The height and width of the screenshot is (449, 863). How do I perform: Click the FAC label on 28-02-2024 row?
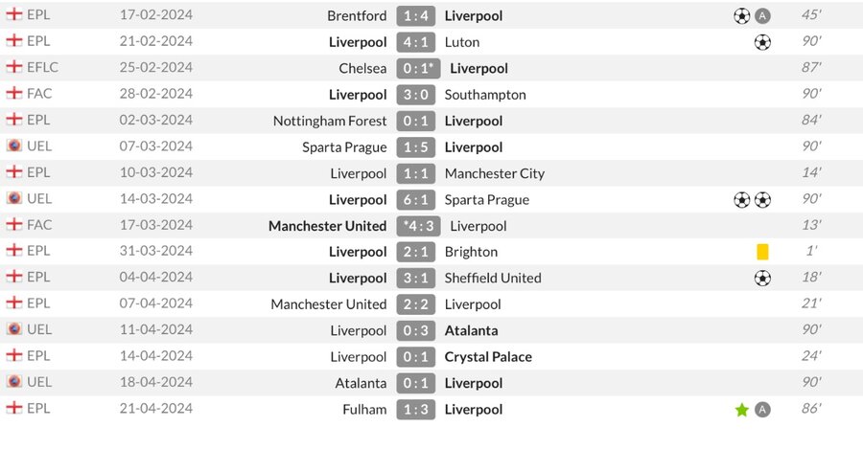click(x=39, y=94)
